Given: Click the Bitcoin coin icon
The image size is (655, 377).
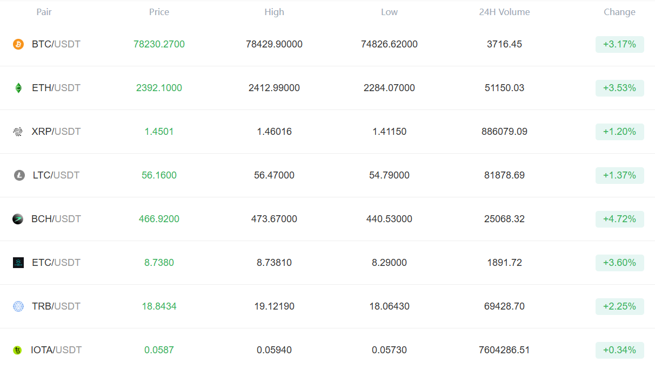Looking at the screenshot, I should [18, 44].
